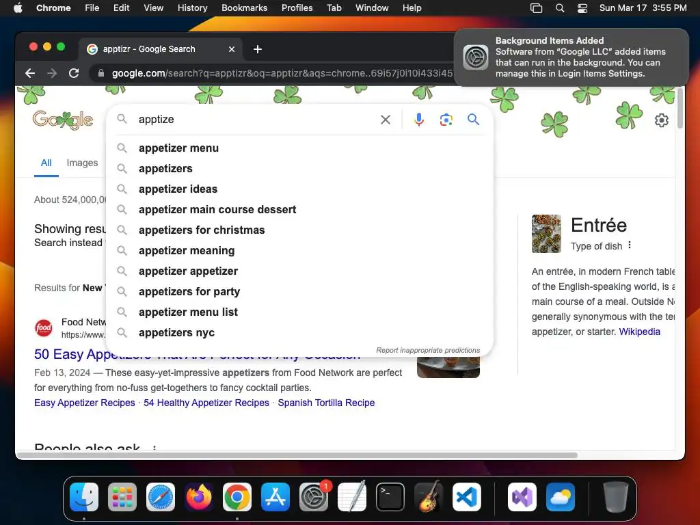
Task: Click the Food Network favicon
Action: coord(44,328)
